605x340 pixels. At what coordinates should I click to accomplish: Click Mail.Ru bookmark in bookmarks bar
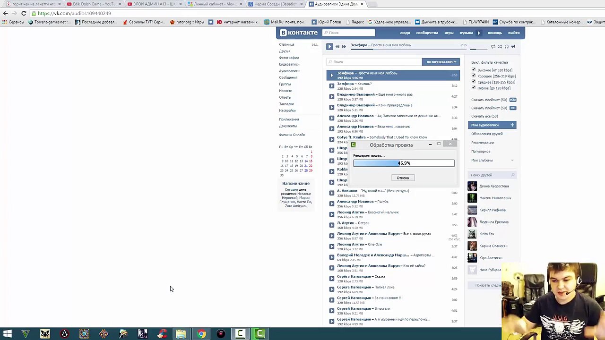285,22
